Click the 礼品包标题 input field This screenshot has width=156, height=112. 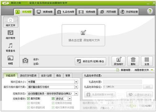click(x=123, y=82)
